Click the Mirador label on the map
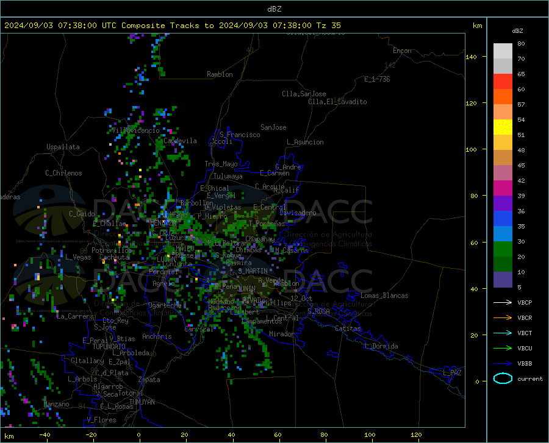Screen dimensions: 549x443 point(282,334)
